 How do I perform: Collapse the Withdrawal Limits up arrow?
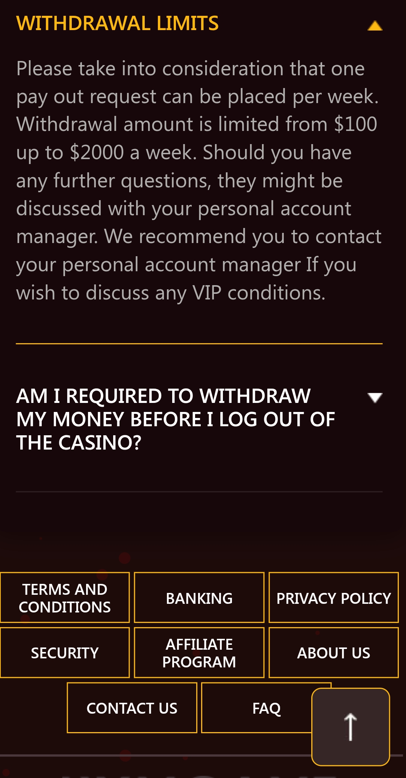pos(375,26)
